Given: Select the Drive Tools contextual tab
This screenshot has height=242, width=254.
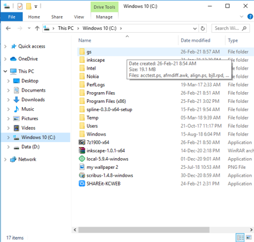Looking at the screenshot, I should (104, 7).
